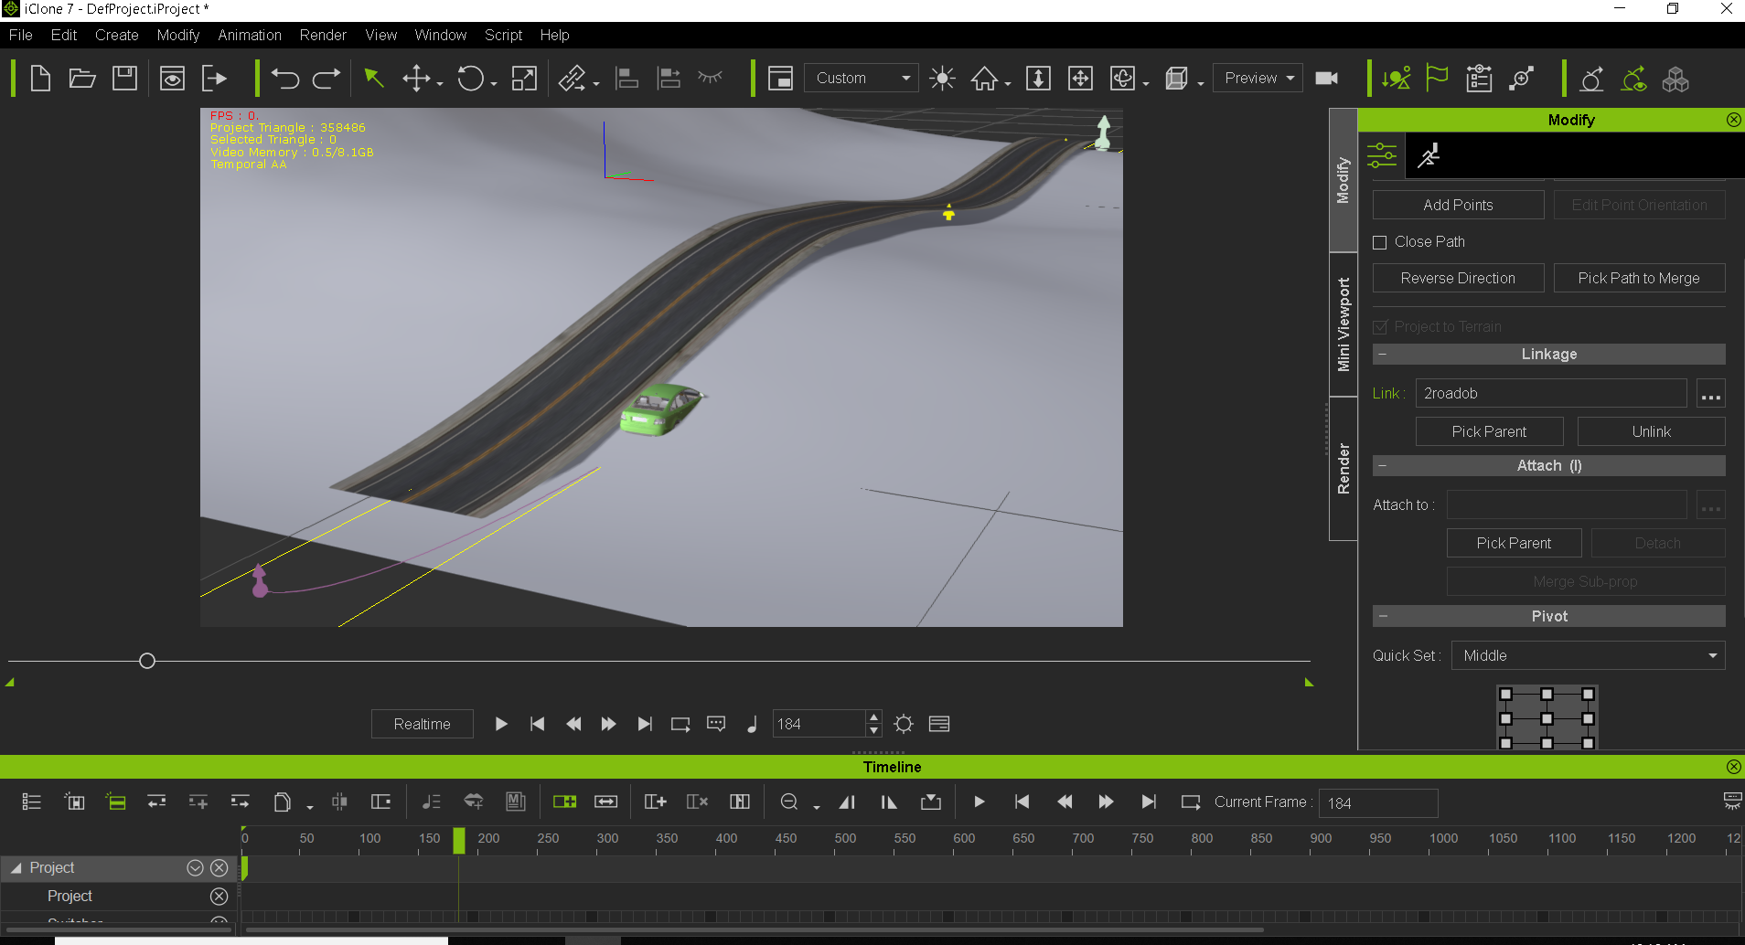The height and width of the screenshot is (945, 1745).
Task: Click the Home camera view icon
Action: [x=984, y=79]
